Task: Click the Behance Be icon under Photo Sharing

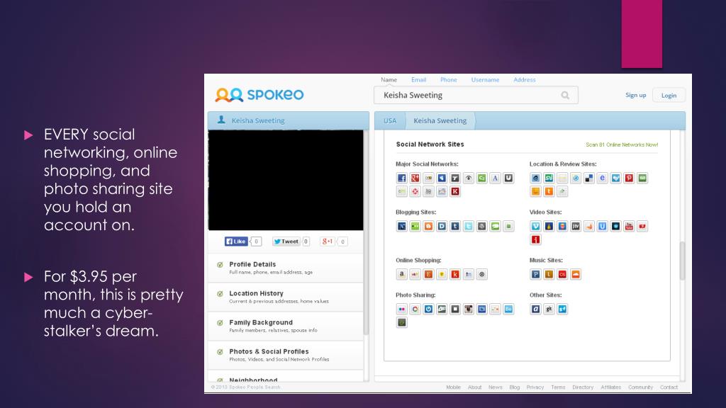Action: point(508,309)
